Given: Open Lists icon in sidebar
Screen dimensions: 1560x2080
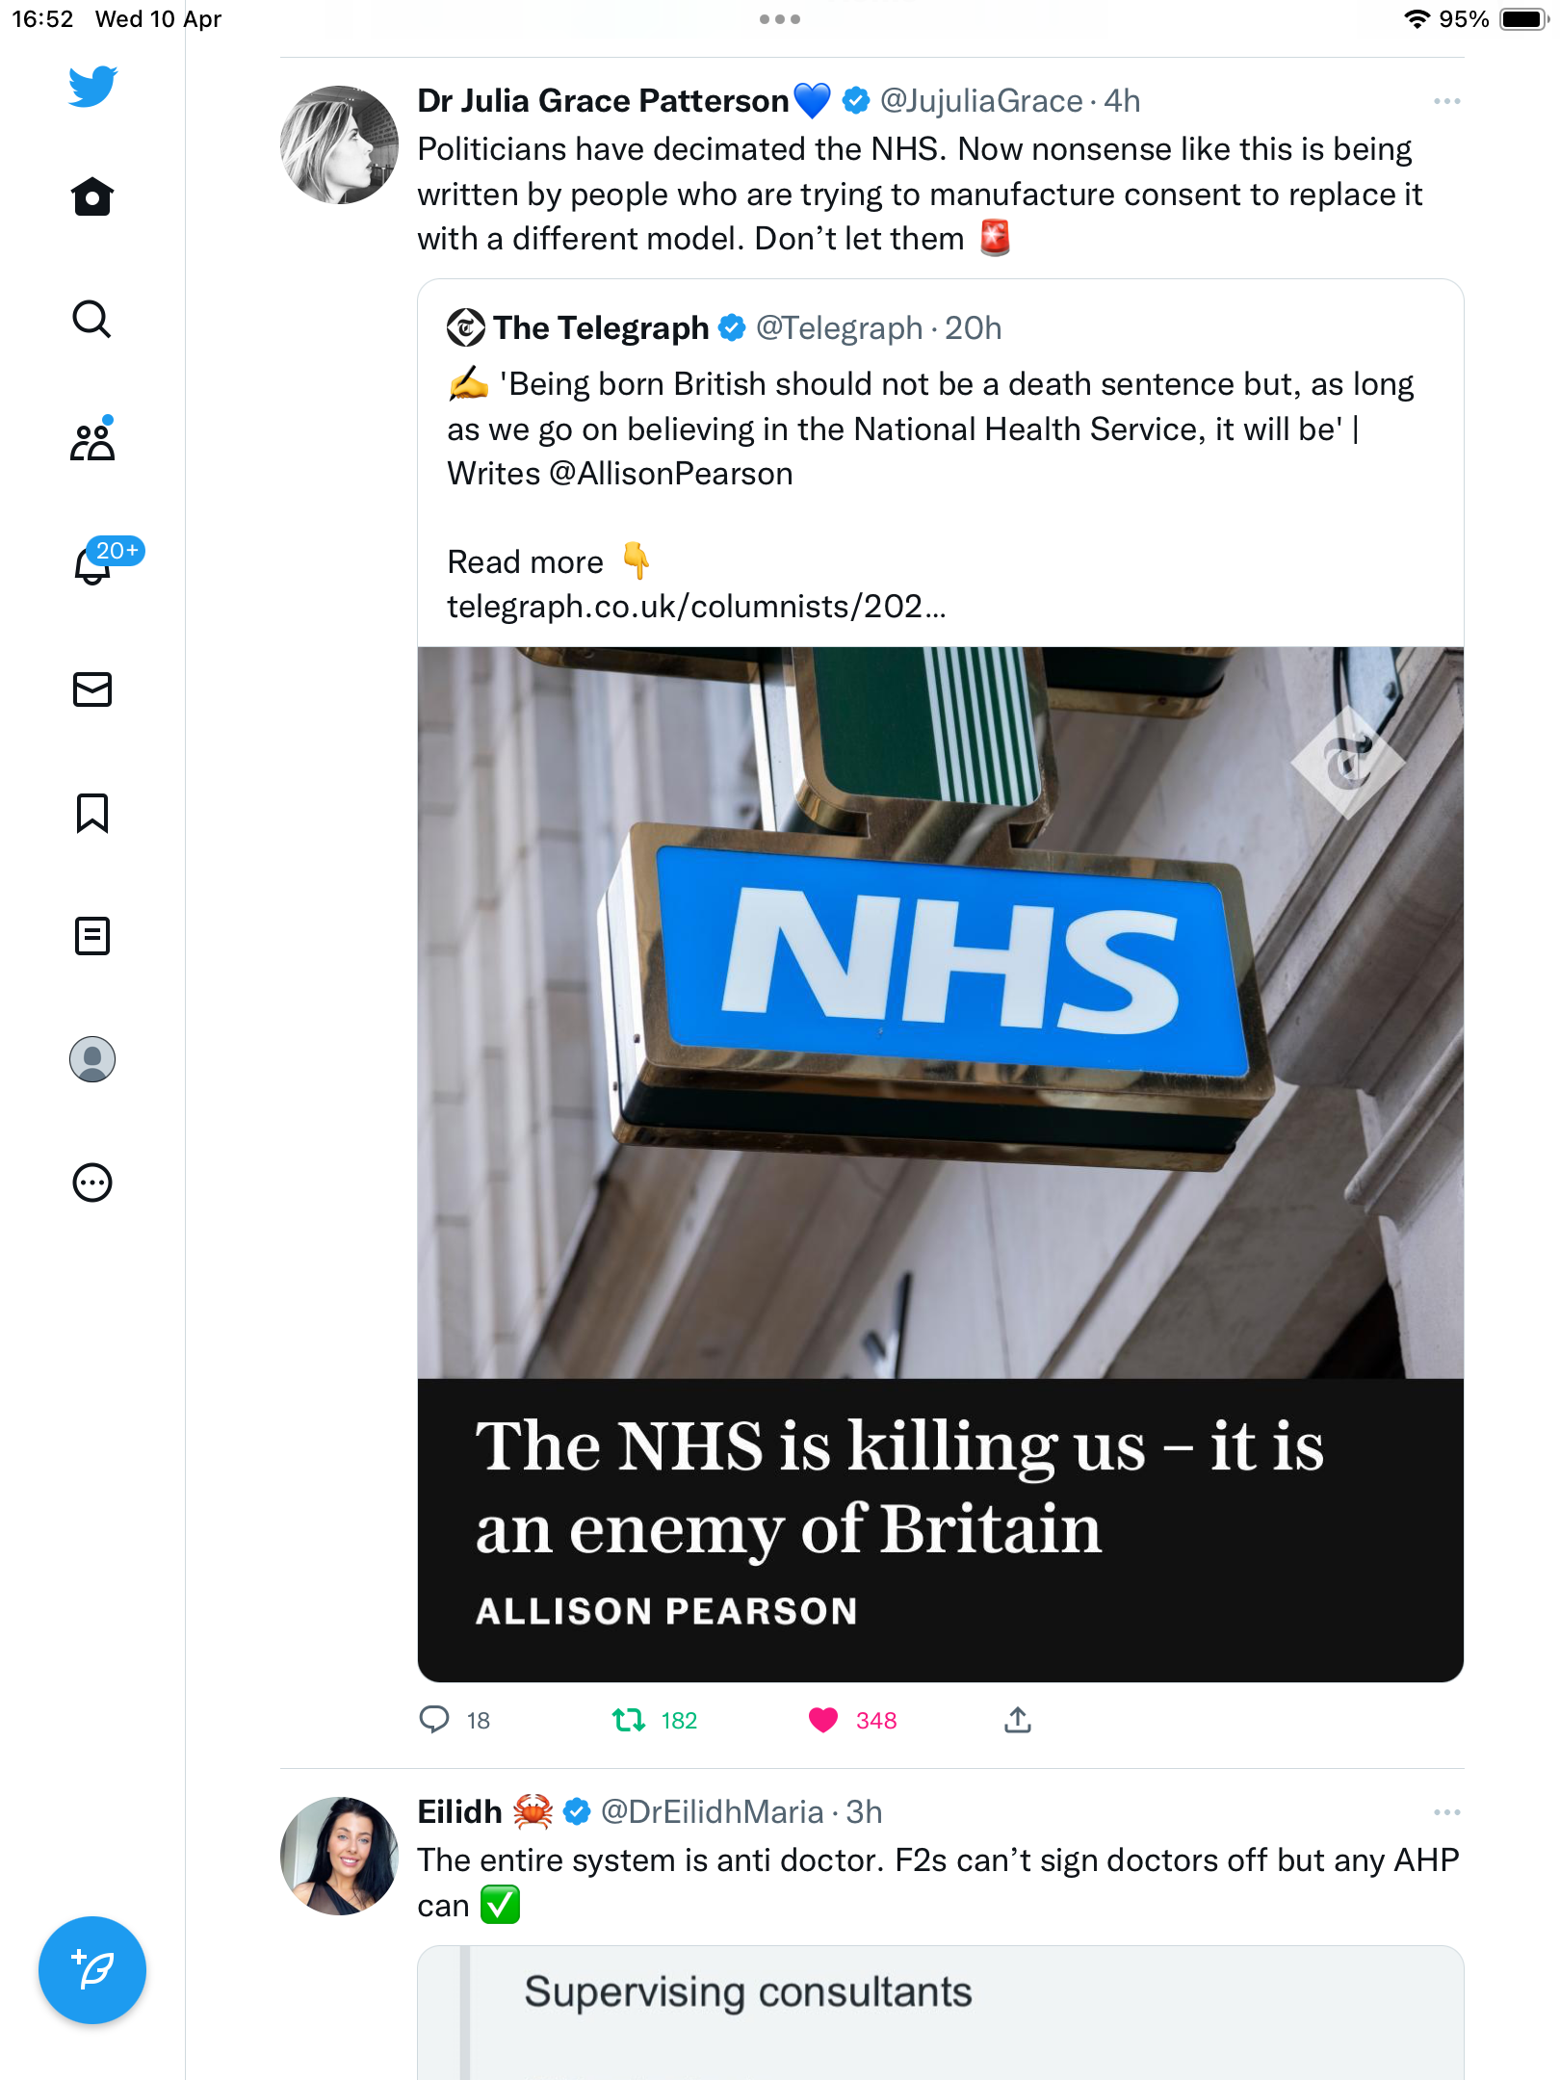Looking at the screenshot, I should point(92,936).
